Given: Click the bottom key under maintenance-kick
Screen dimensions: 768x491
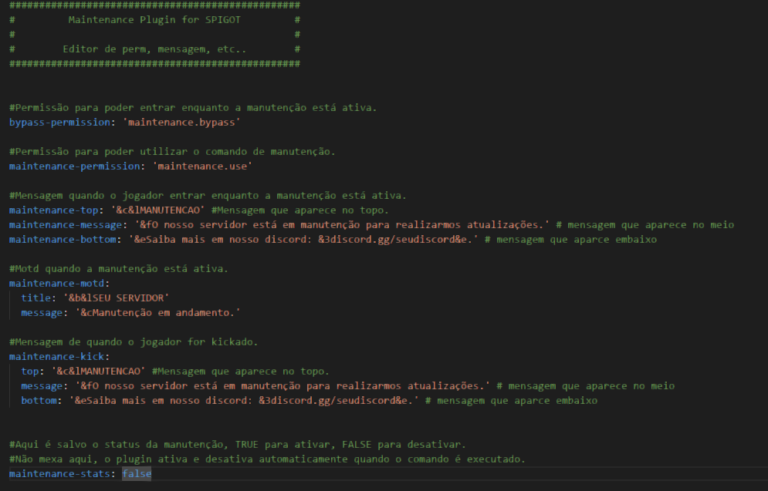Looking at the screenshot, I should (x=39, y=400).
